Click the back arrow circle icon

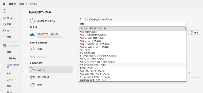pyautogui.click(x=5, y=11)
